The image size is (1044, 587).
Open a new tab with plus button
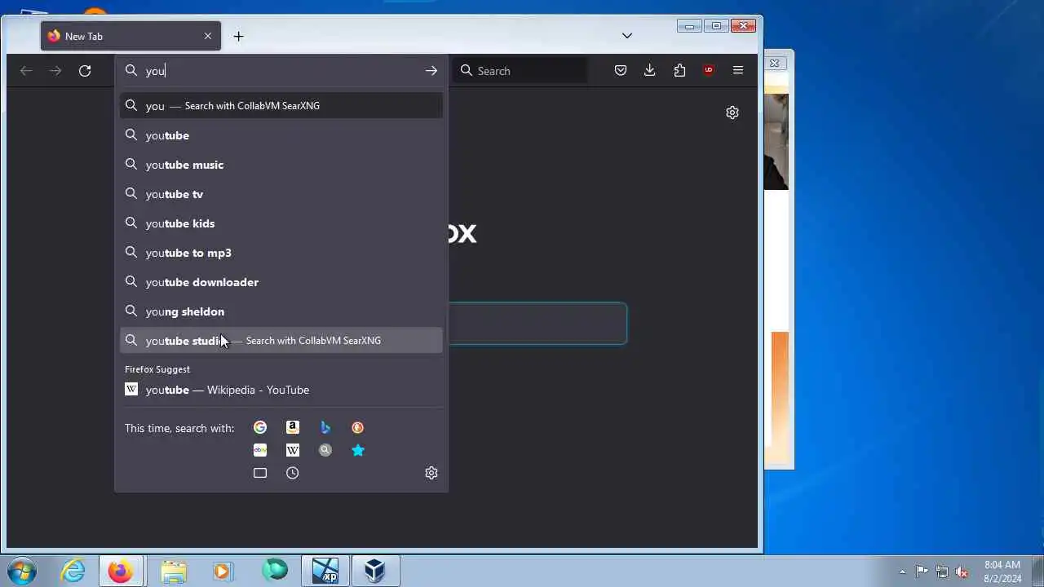click(238, 36)
